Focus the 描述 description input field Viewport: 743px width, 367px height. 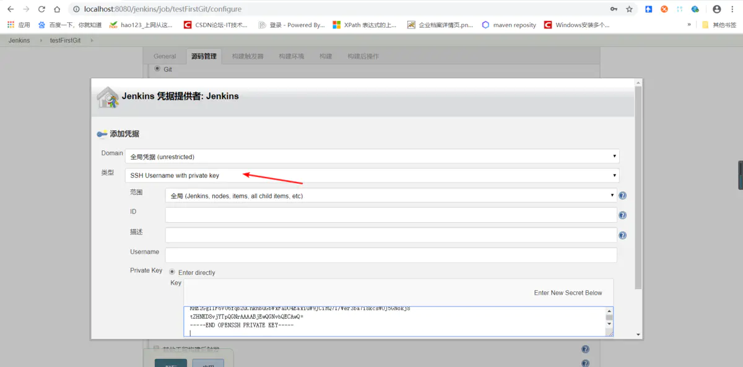click(391, 235)
